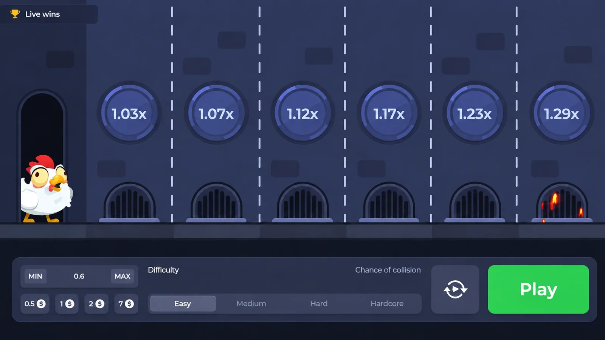Select the 1.29x multiplier coin
Viewport: 605px width, 340px height.
(x=562, y=113)
